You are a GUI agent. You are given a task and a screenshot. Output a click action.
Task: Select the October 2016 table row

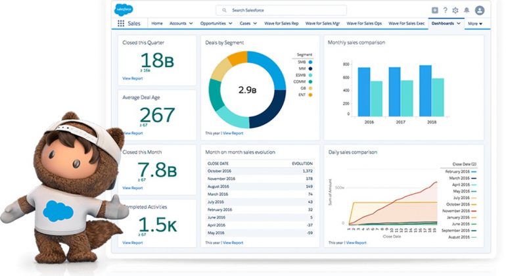260,171
